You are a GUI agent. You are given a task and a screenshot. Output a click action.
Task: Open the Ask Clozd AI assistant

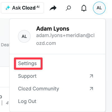[x=22, y=8]
